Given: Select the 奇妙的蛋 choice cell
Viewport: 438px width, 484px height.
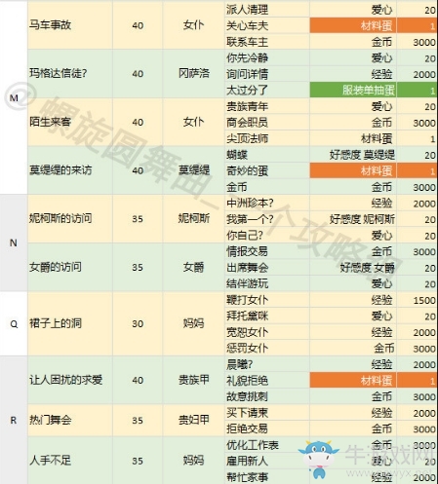Looking at the screenshot, I should click(x=267, y=170).
